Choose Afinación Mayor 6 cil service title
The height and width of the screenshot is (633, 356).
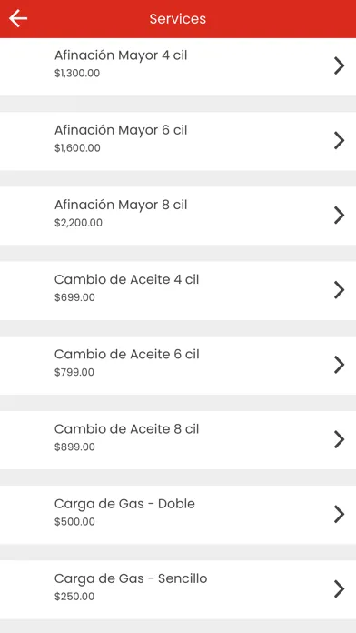coord(121,130)
